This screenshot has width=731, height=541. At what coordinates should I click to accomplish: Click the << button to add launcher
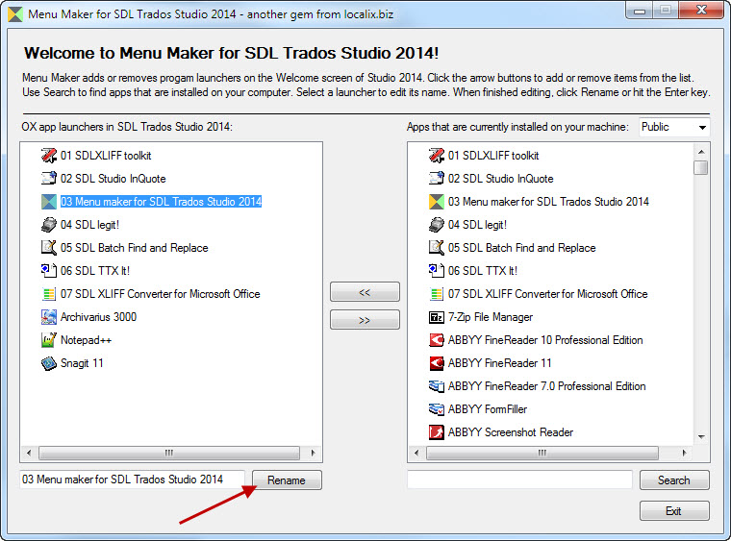click(x=365, y=292)
